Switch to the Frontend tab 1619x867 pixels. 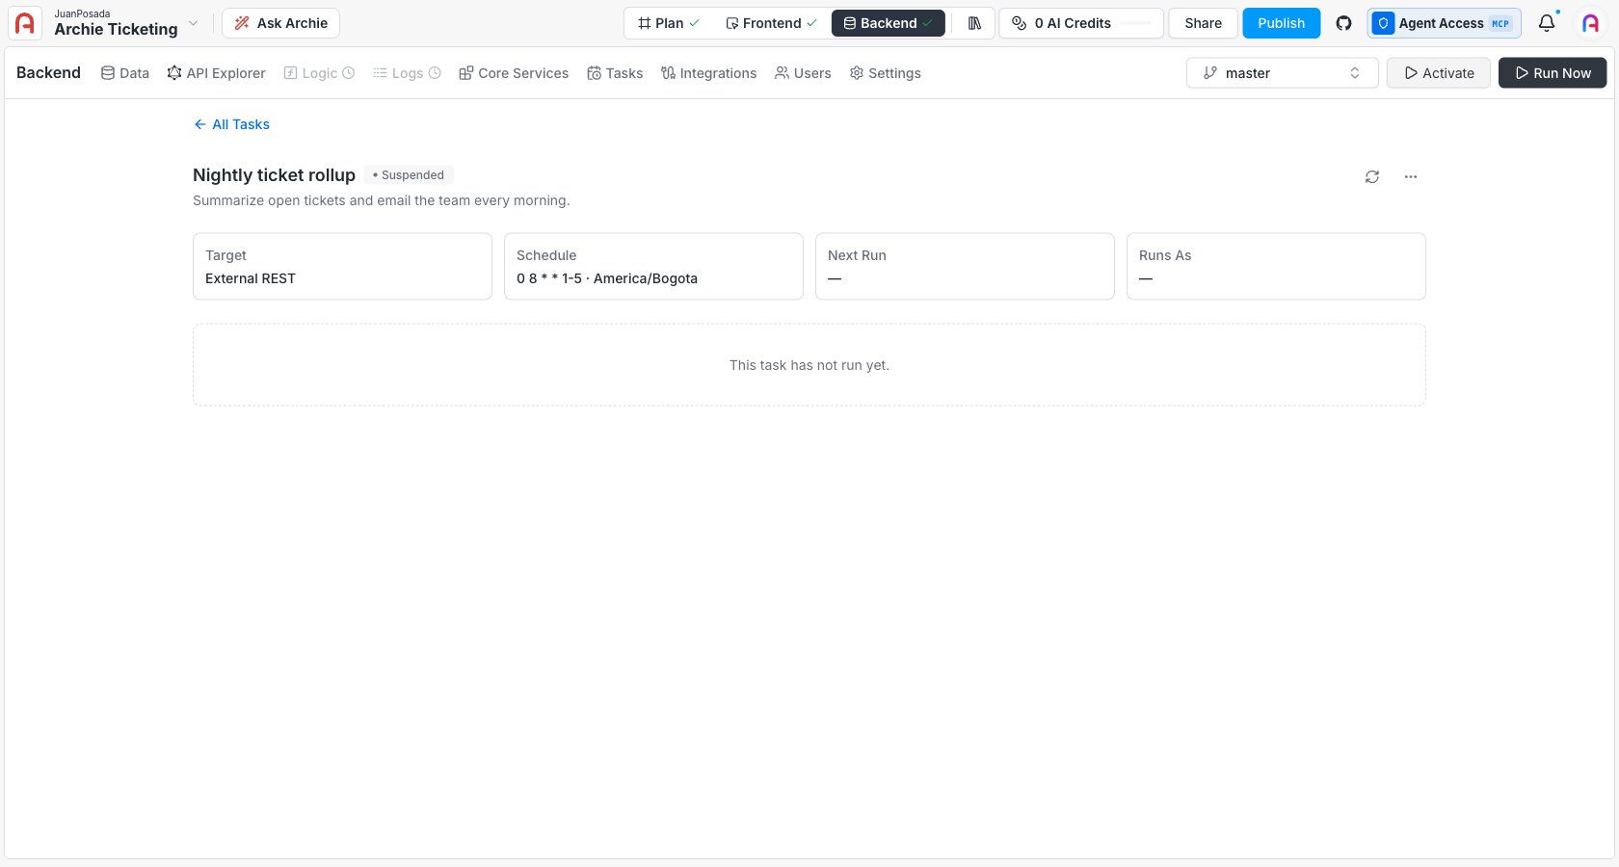pos(771,23)
